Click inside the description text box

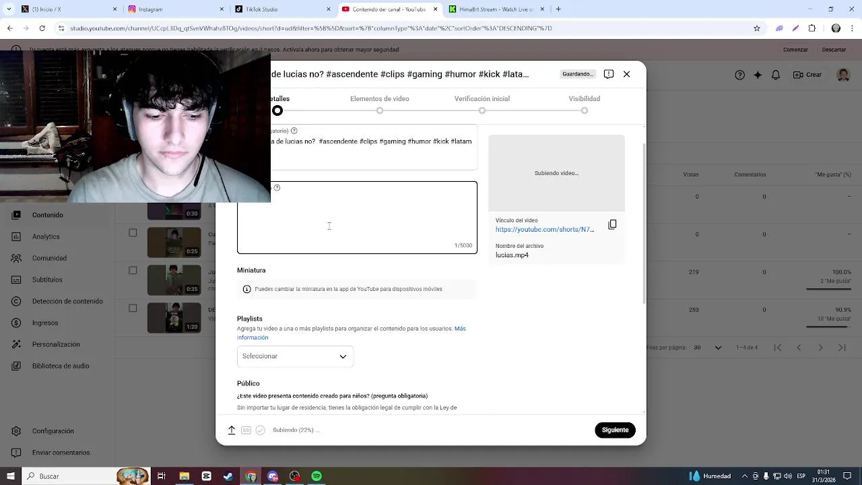357,218
